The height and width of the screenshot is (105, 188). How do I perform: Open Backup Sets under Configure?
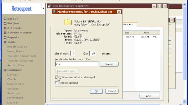tap(16, 84)
